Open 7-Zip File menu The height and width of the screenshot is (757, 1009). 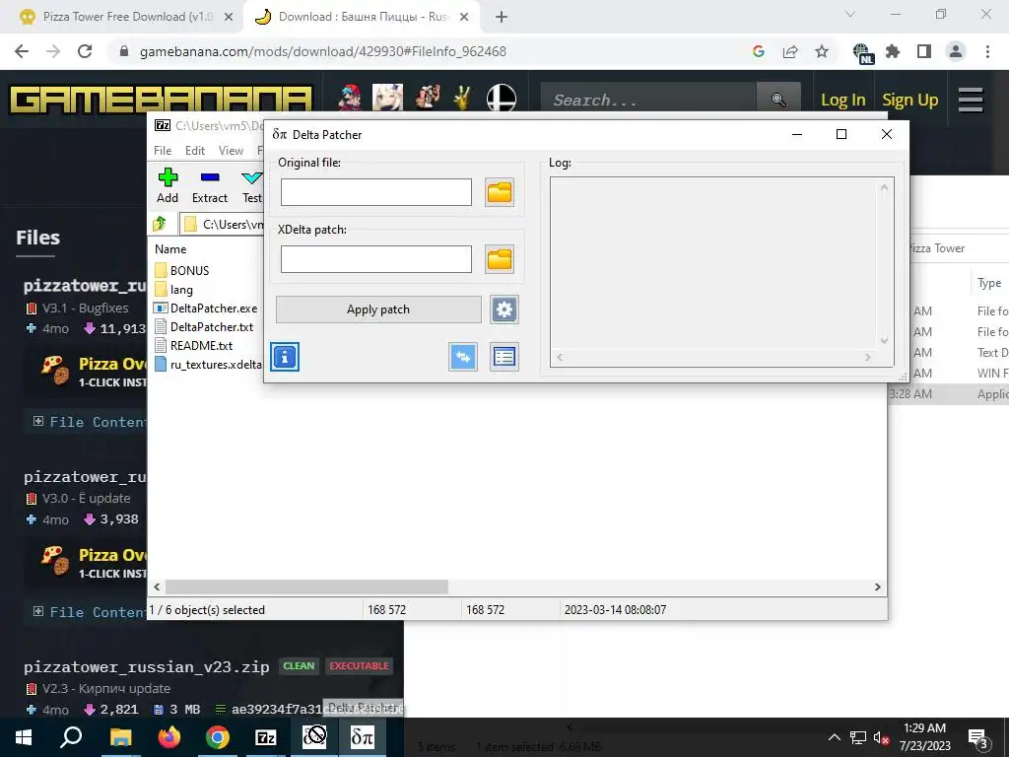click(163, 151)
